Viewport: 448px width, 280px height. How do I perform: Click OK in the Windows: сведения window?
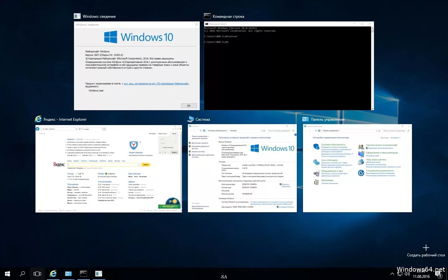(189, 105)
